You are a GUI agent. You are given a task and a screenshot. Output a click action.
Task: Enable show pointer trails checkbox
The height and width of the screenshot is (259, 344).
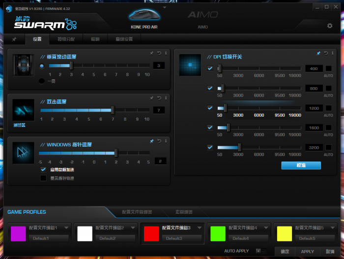point(43,178)
